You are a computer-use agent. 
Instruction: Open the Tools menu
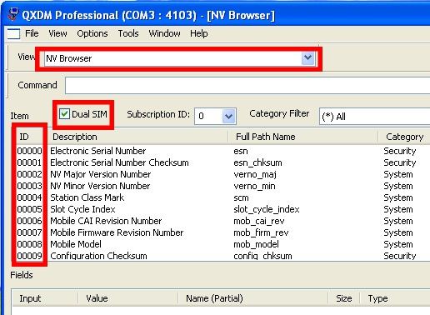pos(128,33)
